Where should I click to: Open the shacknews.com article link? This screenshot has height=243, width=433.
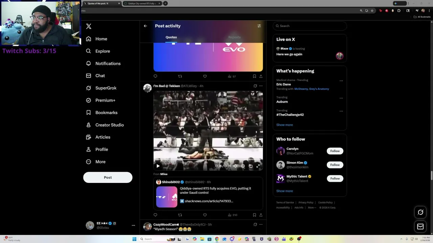pos(209,201)
